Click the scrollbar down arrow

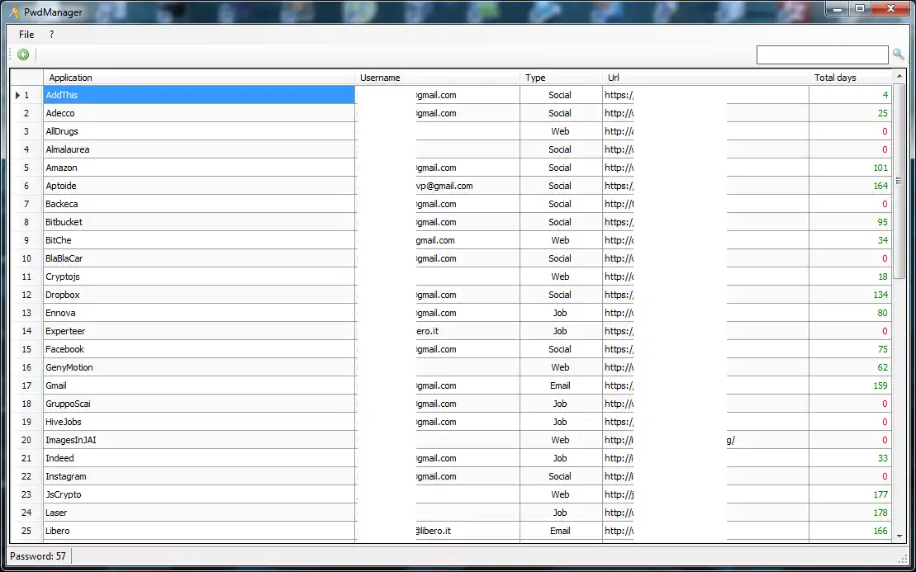click(899, 537)
